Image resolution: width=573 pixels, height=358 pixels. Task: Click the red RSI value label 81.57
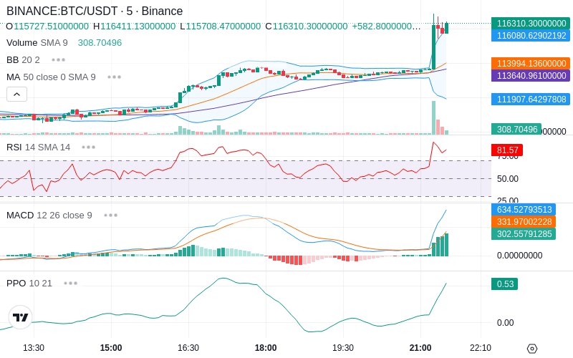click(x=507, y=150)
